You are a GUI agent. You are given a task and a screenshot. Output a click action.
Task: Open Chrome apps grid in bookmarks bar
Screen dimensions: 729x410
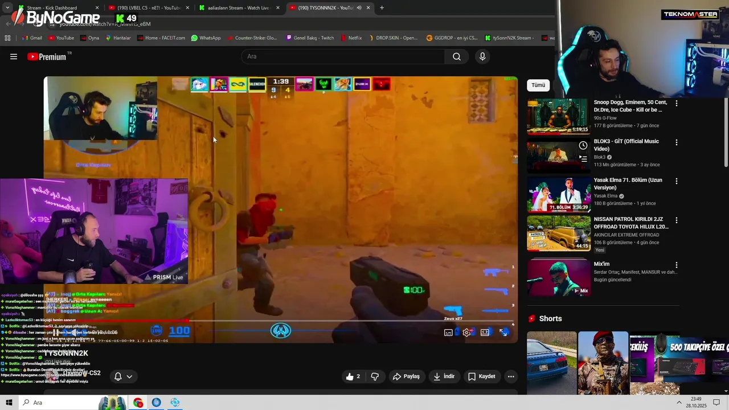pos(7,38)
